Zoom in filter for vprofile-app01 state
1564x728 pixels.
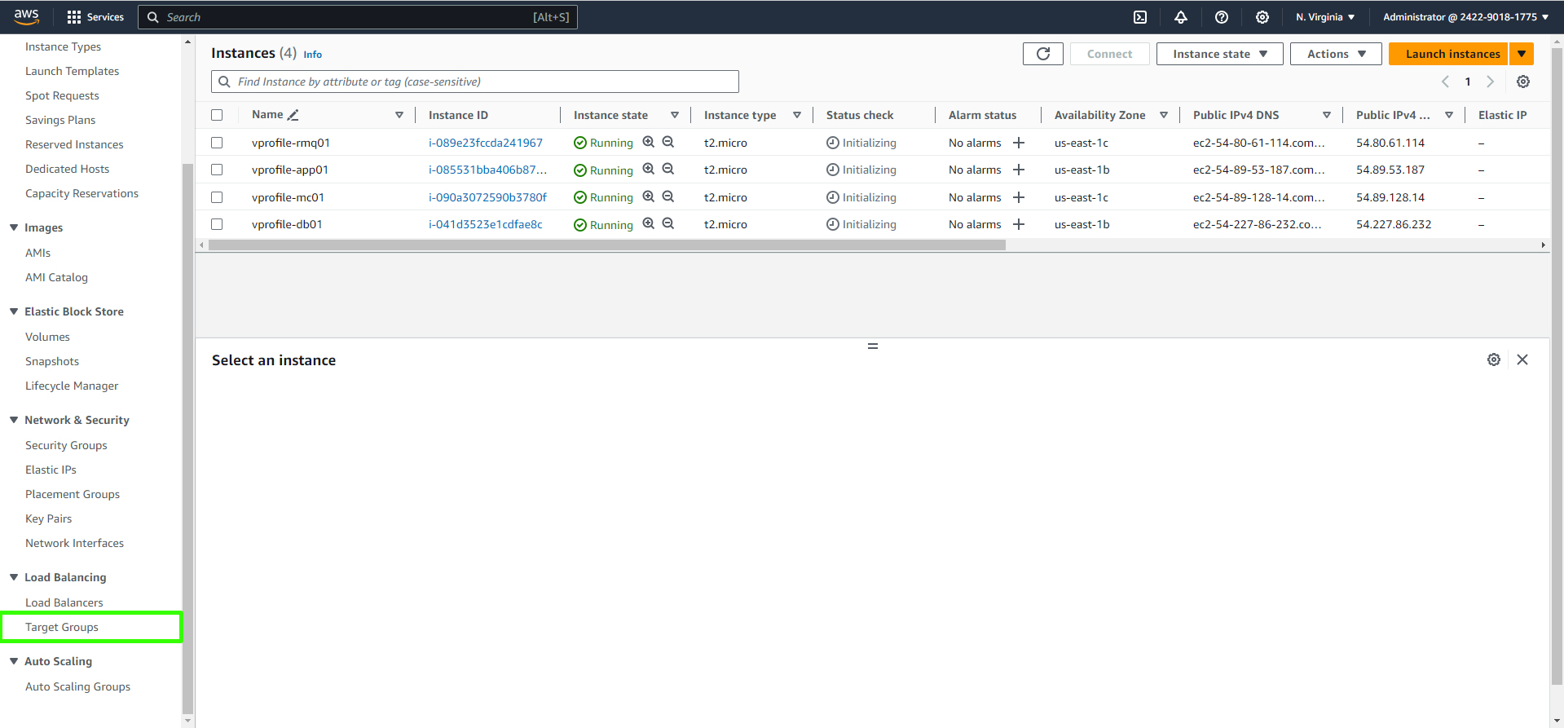(649, 169)
